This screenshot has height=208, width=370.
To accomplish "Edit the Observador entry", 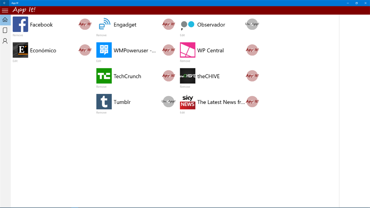I will pyautogui.click(x=182, y=35).
